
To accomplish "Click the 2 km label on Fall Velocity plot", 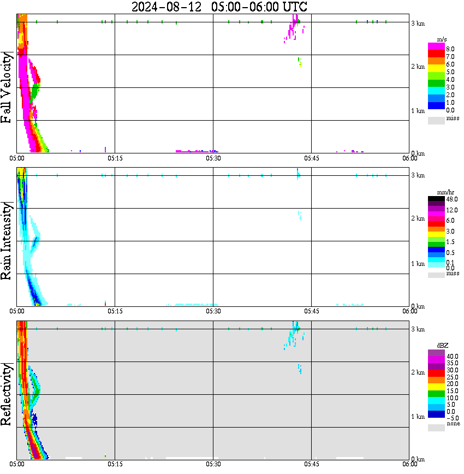I will coord(418,67).
